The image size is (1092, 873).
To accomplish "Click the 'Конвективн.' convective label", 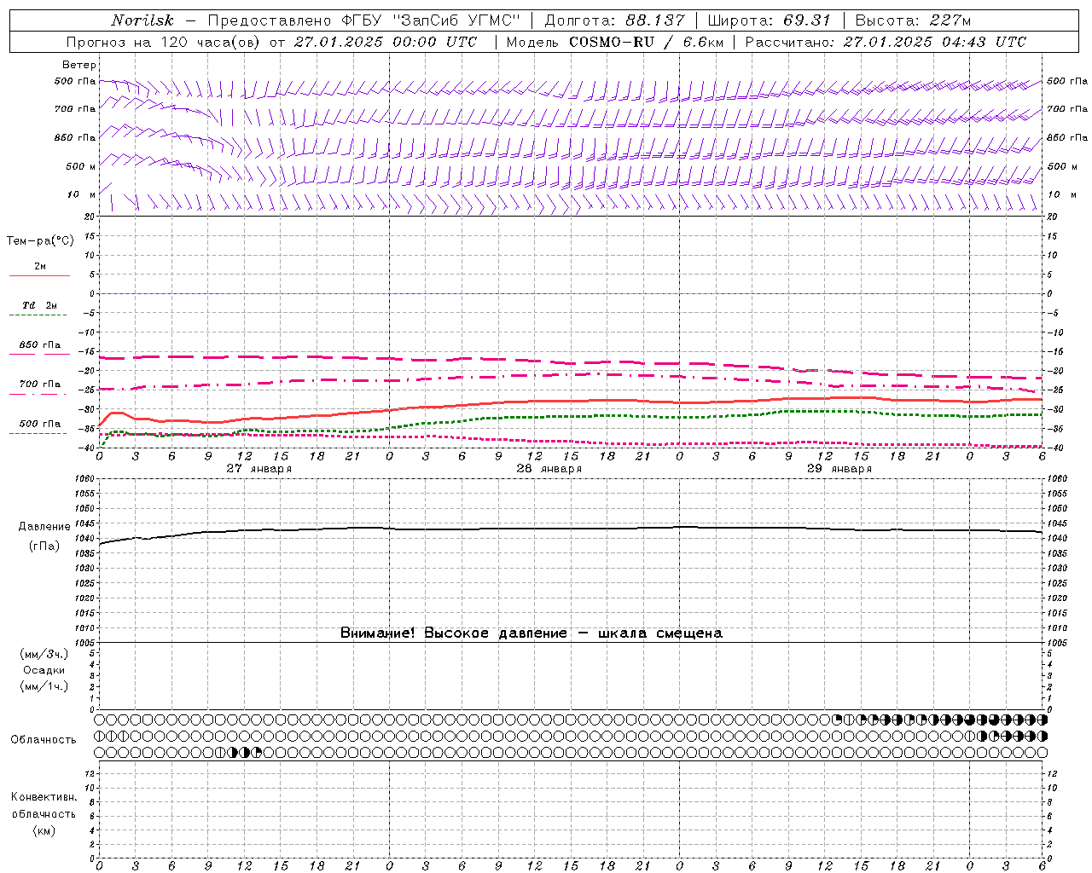I will (44, 797).
